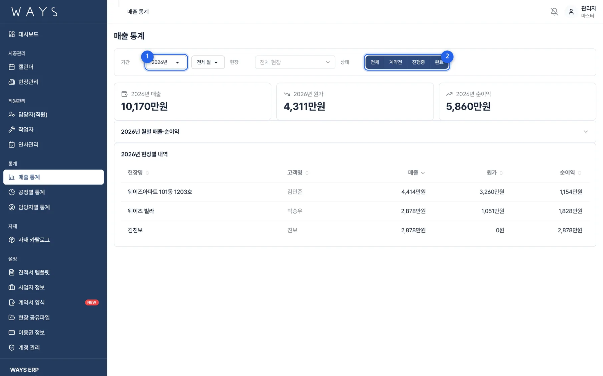Open 자재 카탈로그 link
The height and width of the screenshot is (376, 603).
[54, 240]
